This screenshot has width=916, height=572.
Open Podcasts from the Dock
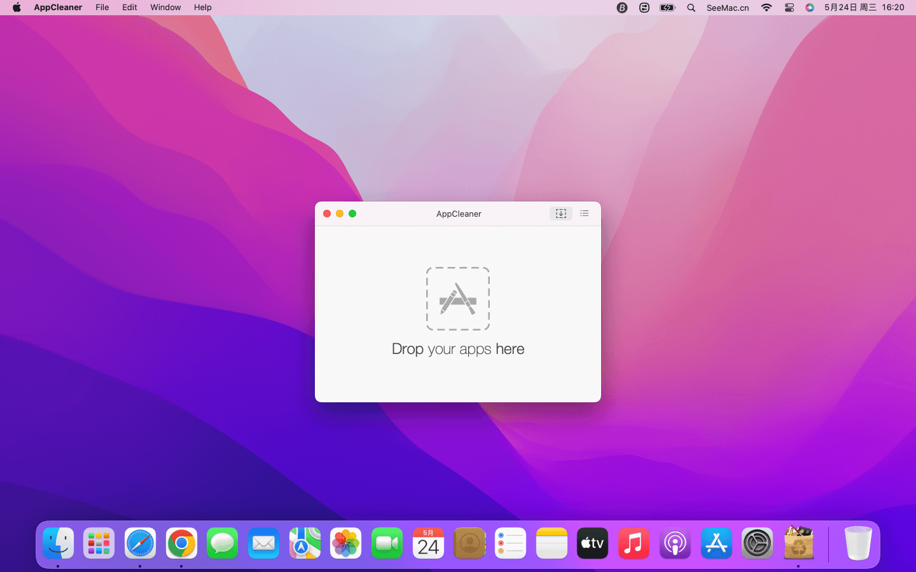tap(675, 543)
